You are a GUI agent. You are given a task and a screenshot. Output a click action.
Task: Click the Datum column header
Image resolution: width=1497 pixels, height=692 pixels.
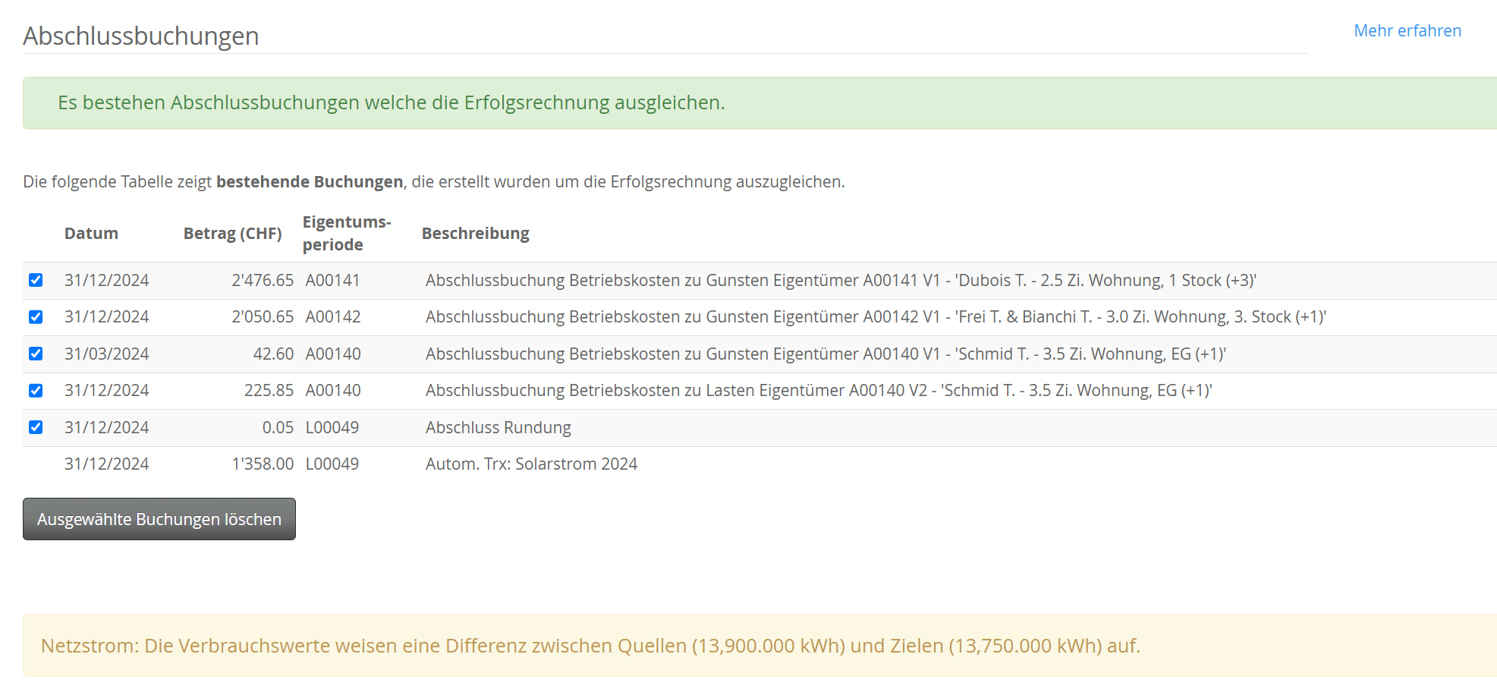(91, 234)
